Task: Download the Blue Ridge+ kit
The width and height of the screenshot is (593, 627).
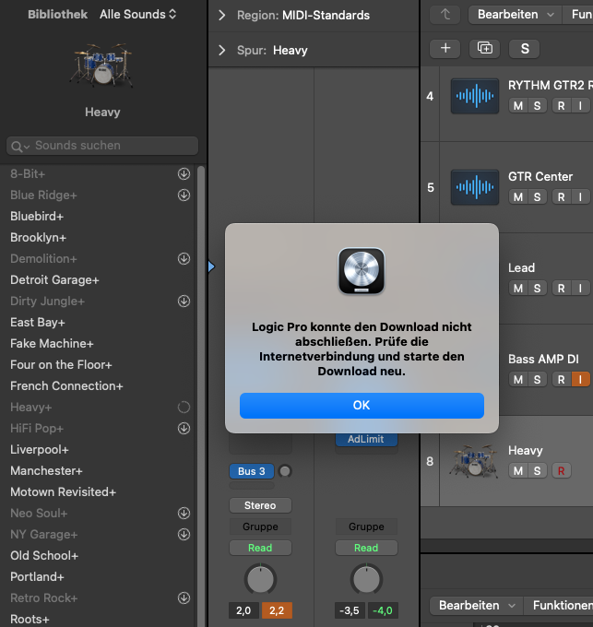Action: coord(184,195)
